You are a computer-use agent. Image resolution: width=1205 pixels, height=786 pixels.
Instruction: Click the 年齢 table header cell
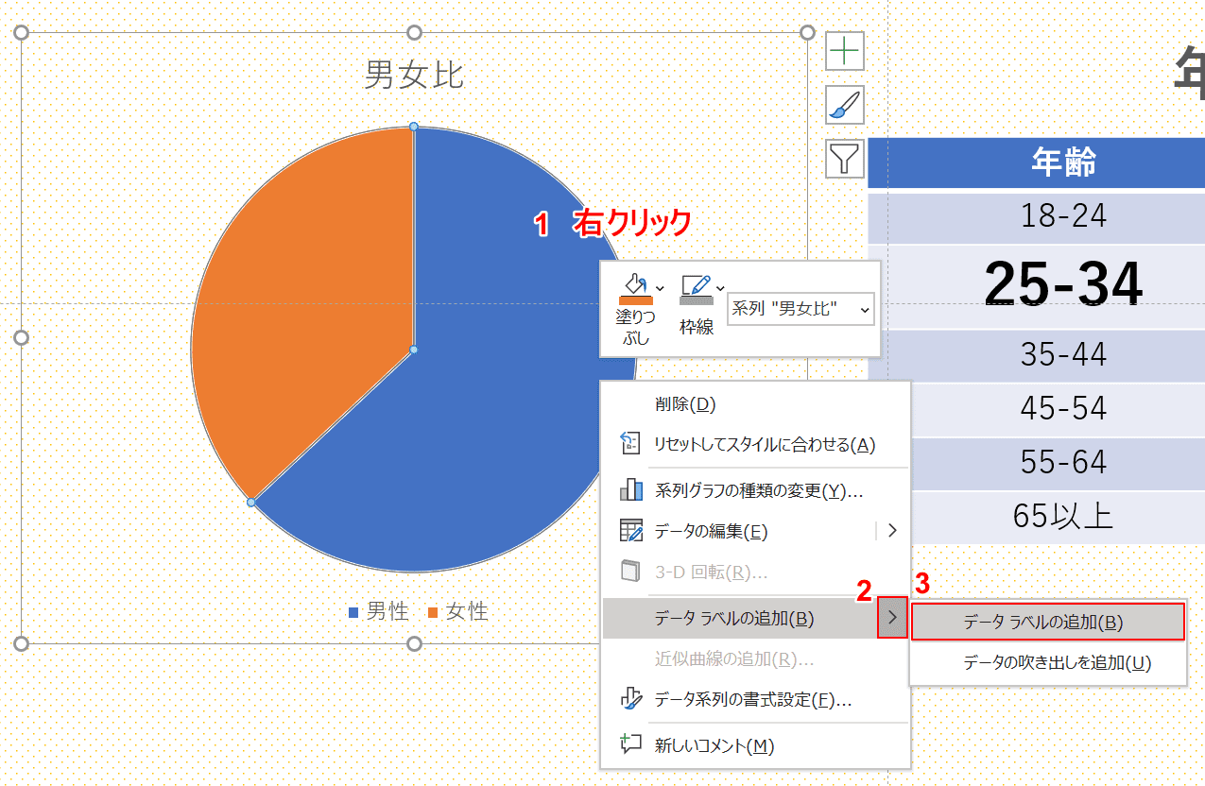1036,162
